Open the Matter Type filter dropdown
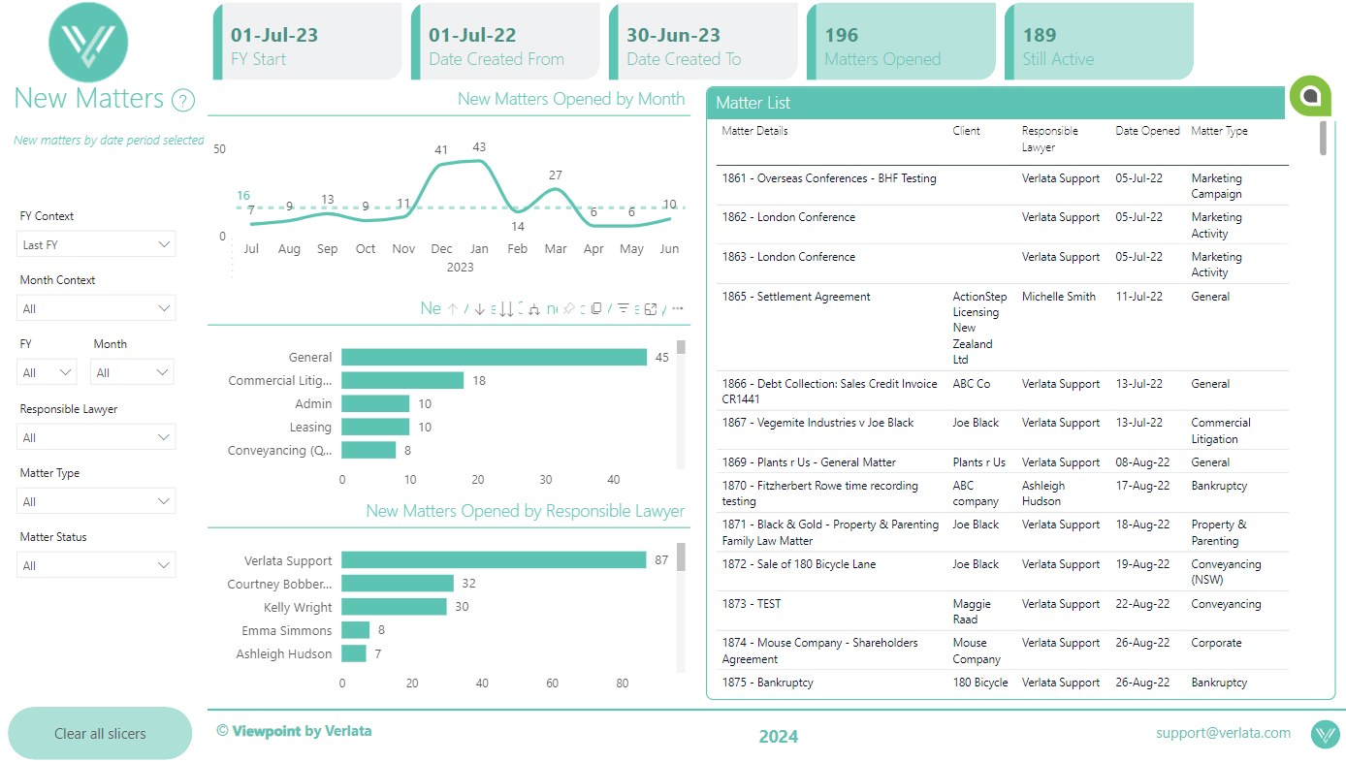This screenshot has width=1346, height=763. tap(95, 500)
